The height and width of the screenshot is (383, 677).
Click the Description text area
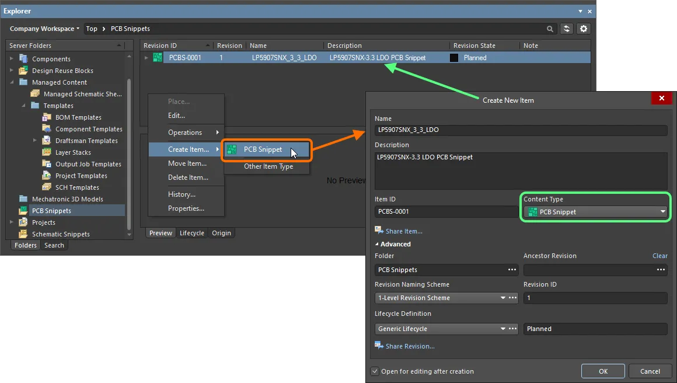click(x=521, y=170)
